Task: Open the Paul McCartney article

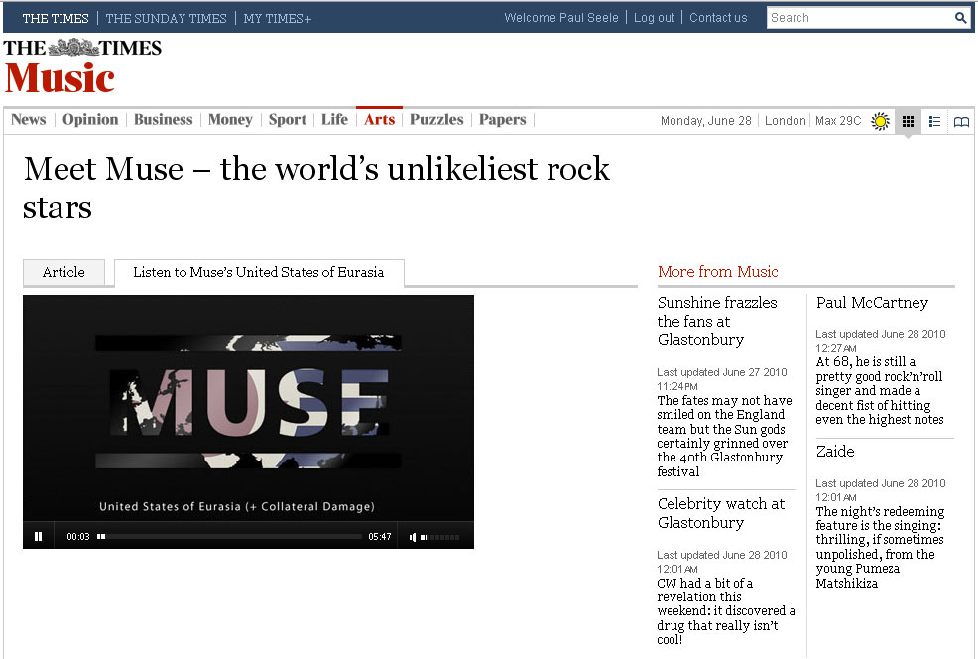Action: (x=872, y=303)
